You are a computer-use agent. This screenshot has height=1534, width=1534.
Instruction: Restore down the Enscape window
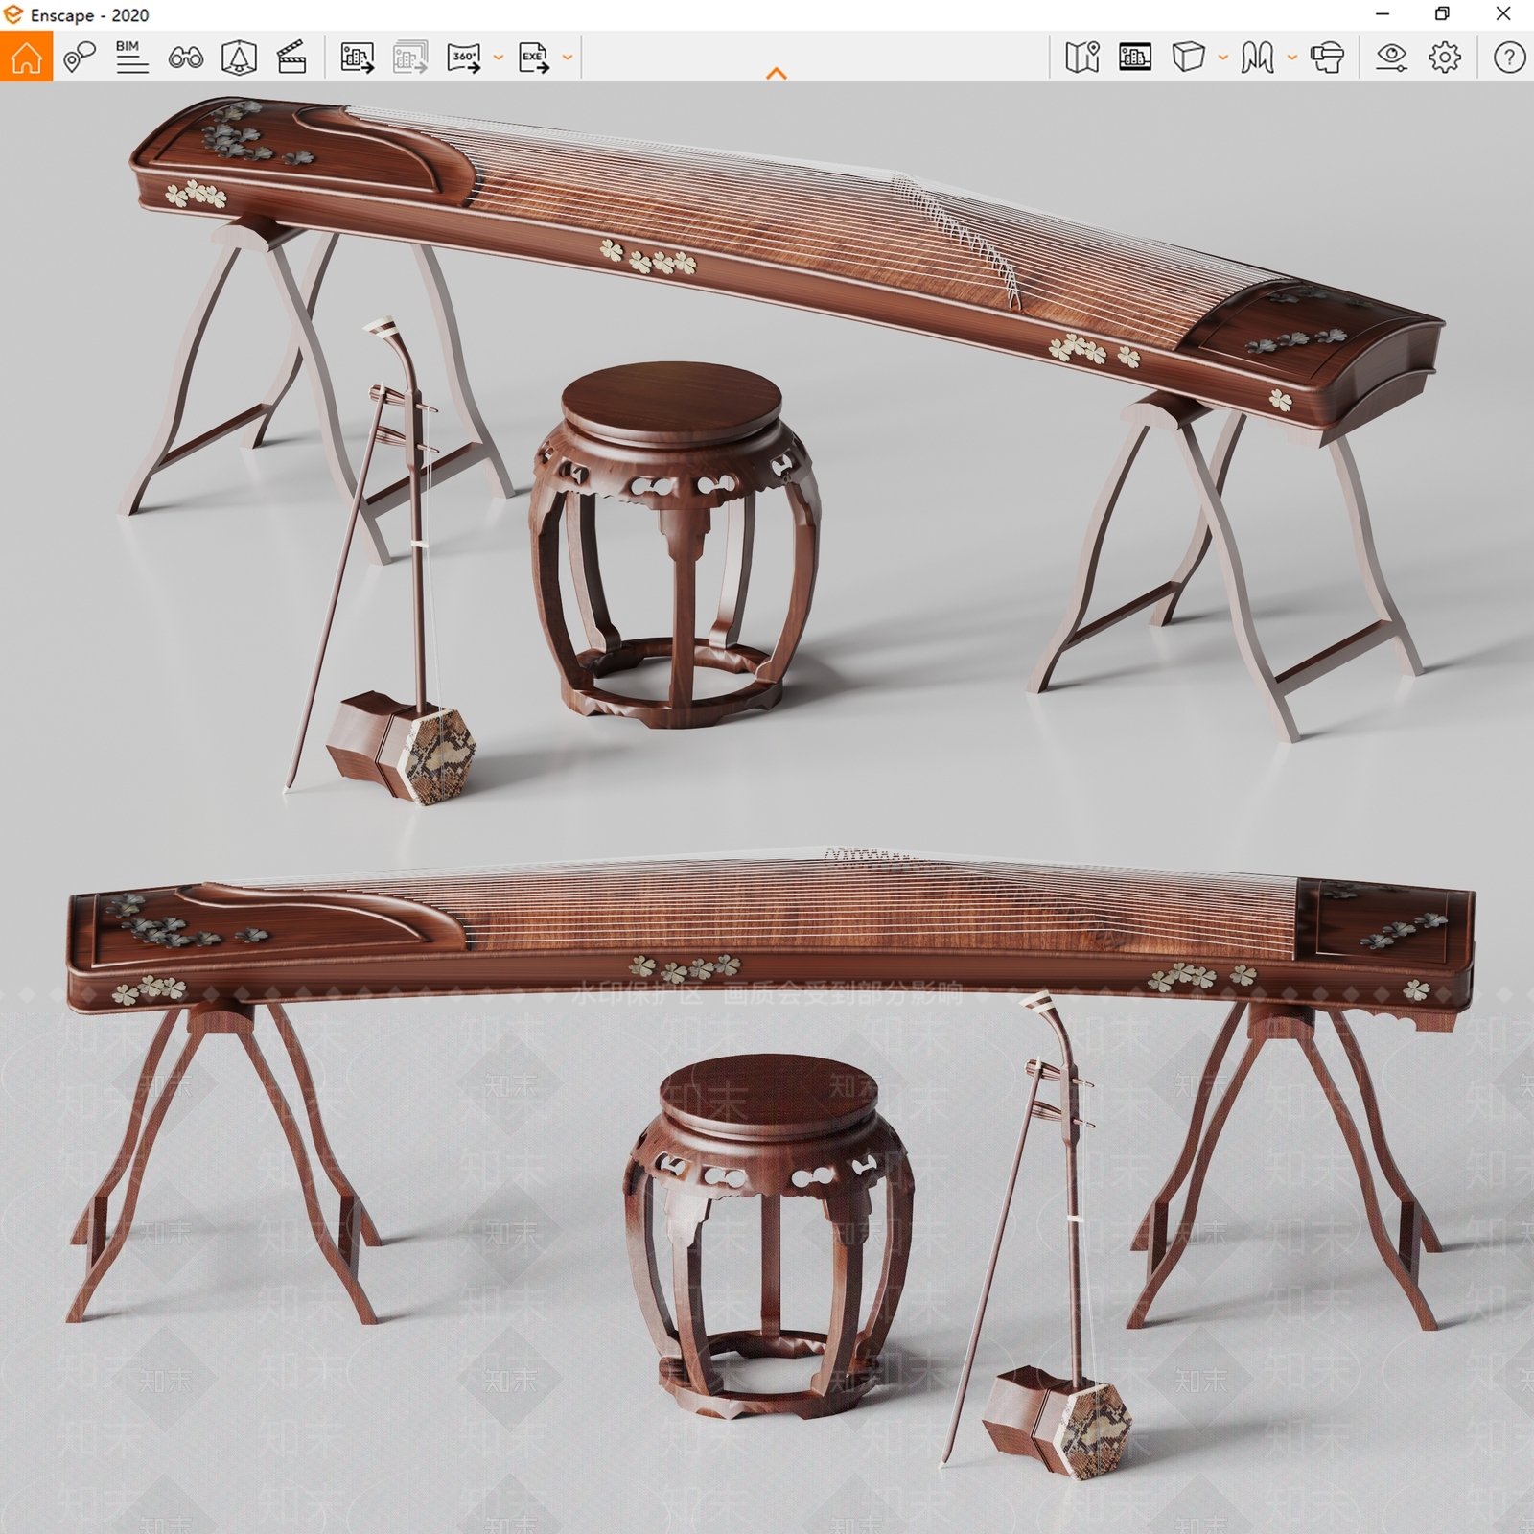[x=1442, y=13]
